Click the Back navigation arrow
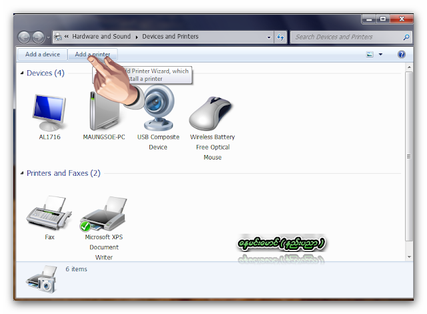427x314 pixels. pyautogui.click(x=24, y=37)
